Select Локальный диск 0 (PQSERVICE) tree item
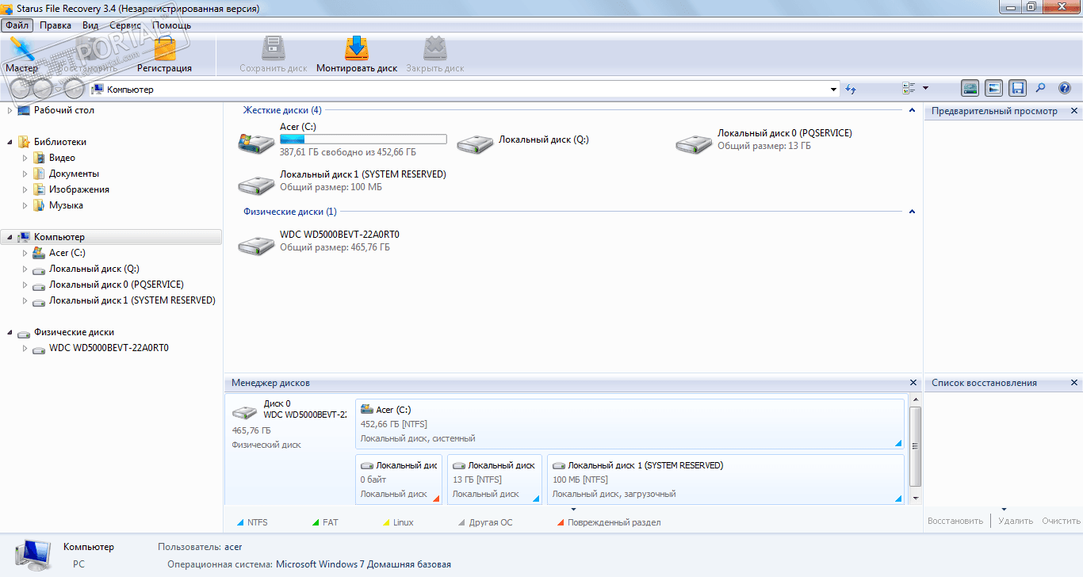Screen dimensions: 1083x577 [116, 285]
